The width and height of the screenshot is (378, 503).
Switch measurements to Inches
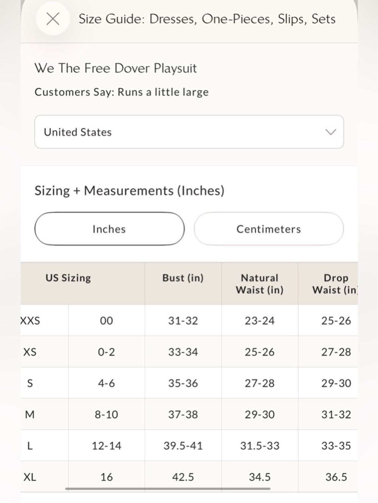[109, 229]
